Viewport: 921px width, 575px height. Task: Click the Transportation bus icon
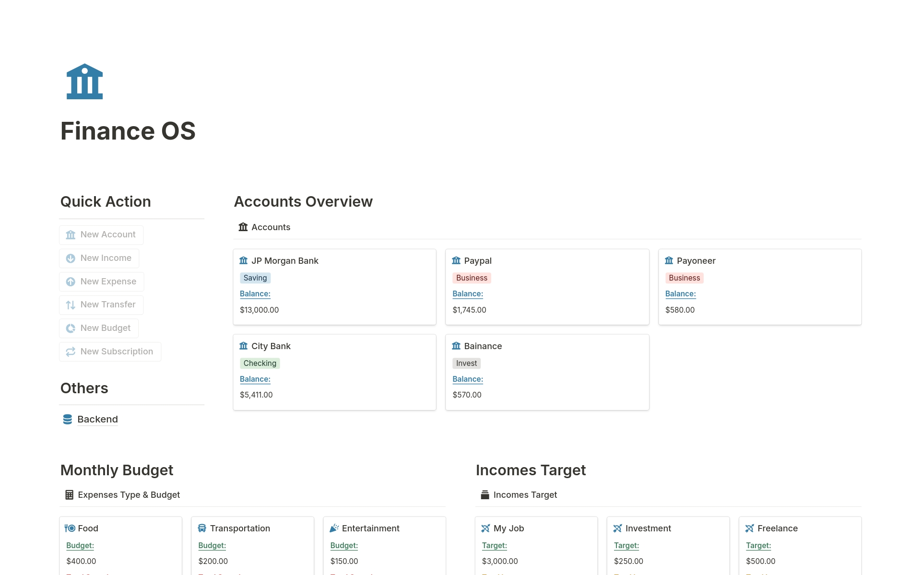[x=202, y=528]
